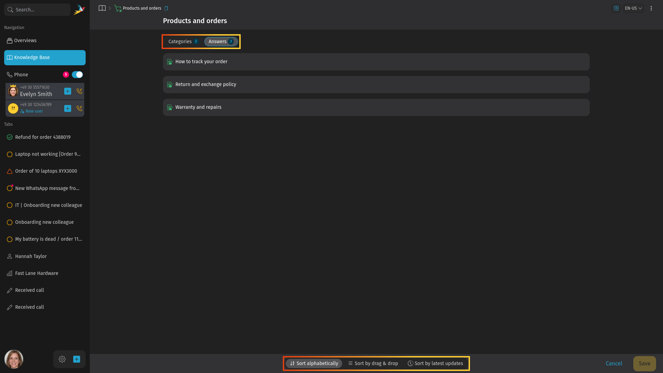
Task: Click the answer icon for How to track your order
Action: click(170, 62)
